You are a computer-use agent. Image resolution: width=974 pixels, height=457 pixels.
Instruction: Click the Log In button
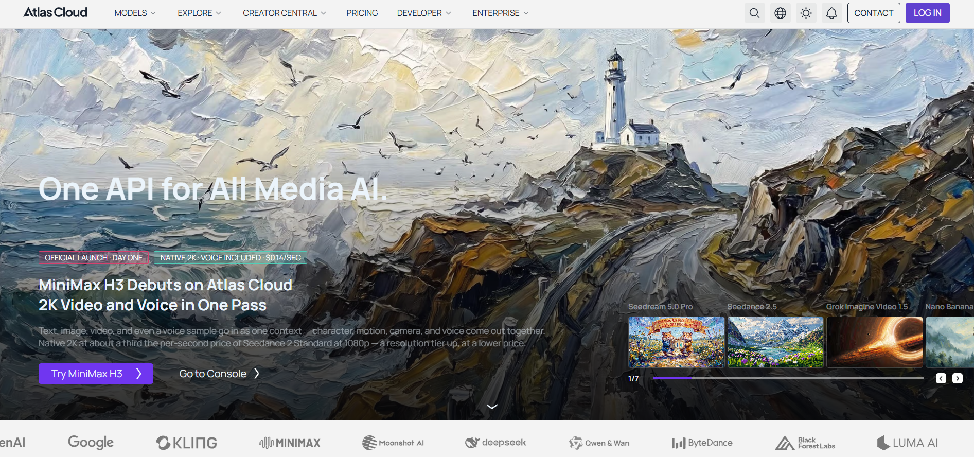click(x=927, y=13)
